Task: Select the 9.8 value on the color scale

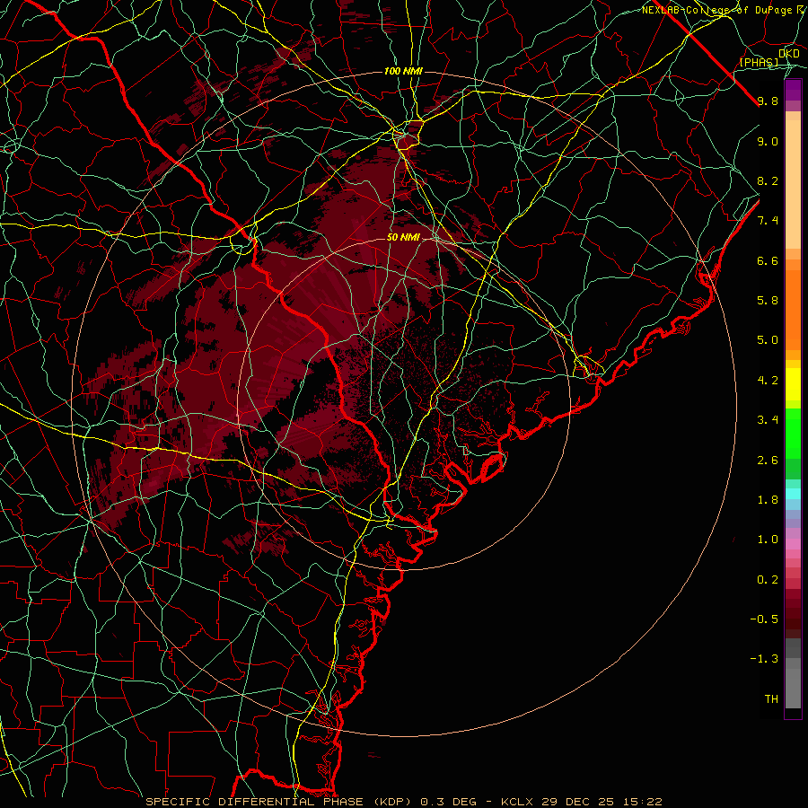Action: click(768, 101)
